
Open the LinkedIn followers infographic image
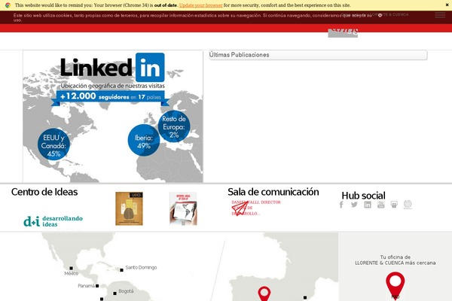tap(113, 116)
